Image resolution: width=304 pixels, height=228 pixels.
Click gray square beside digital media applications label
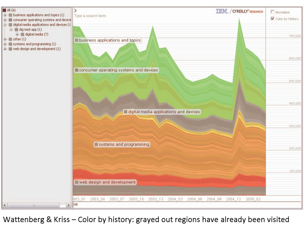(126, 112)
